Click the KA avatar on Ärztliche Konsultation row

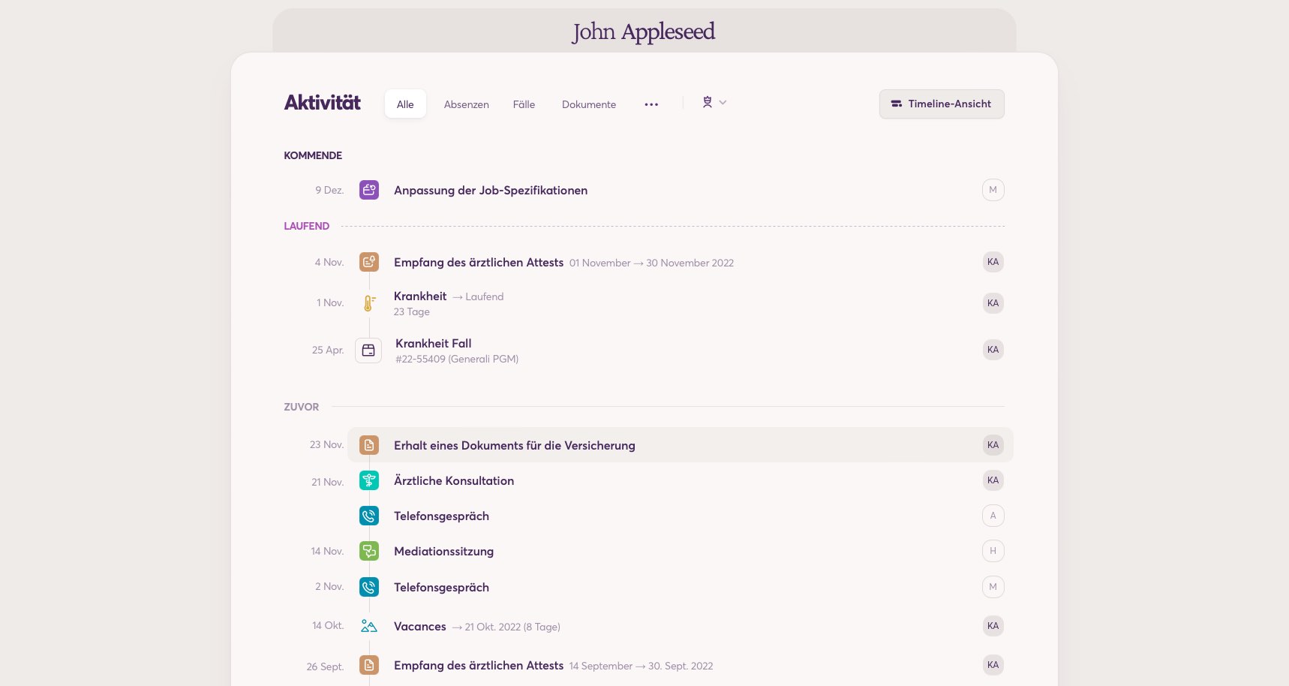tap(993, 480)
